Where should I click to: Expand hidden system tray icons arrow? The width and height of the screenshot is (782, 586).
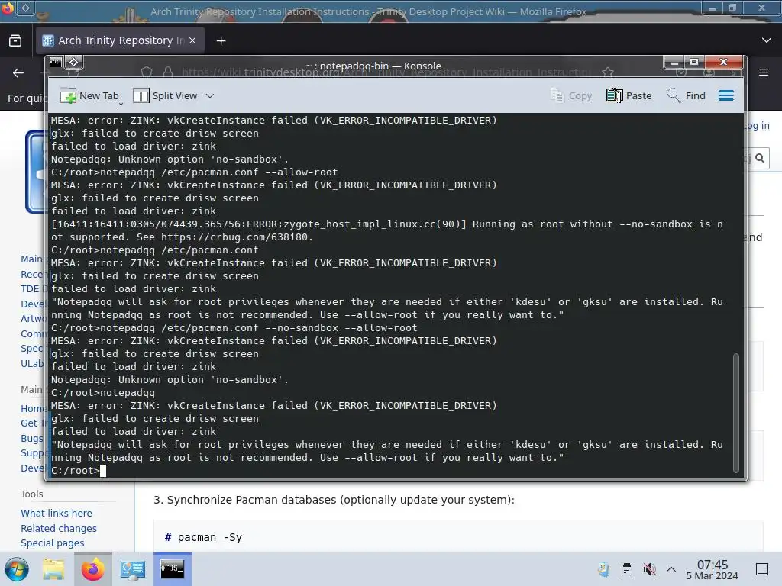pyautogui.click(x=671, y=569)
